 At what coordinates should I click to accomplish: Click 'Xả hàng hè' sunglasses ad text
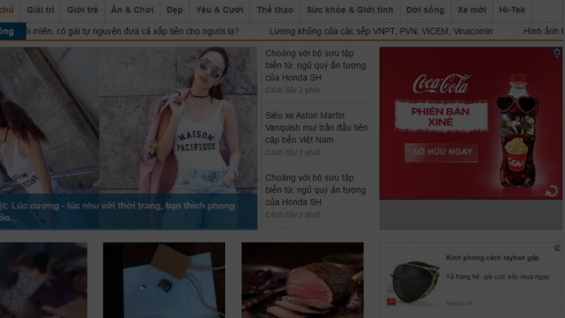click(x=498, y=277)
